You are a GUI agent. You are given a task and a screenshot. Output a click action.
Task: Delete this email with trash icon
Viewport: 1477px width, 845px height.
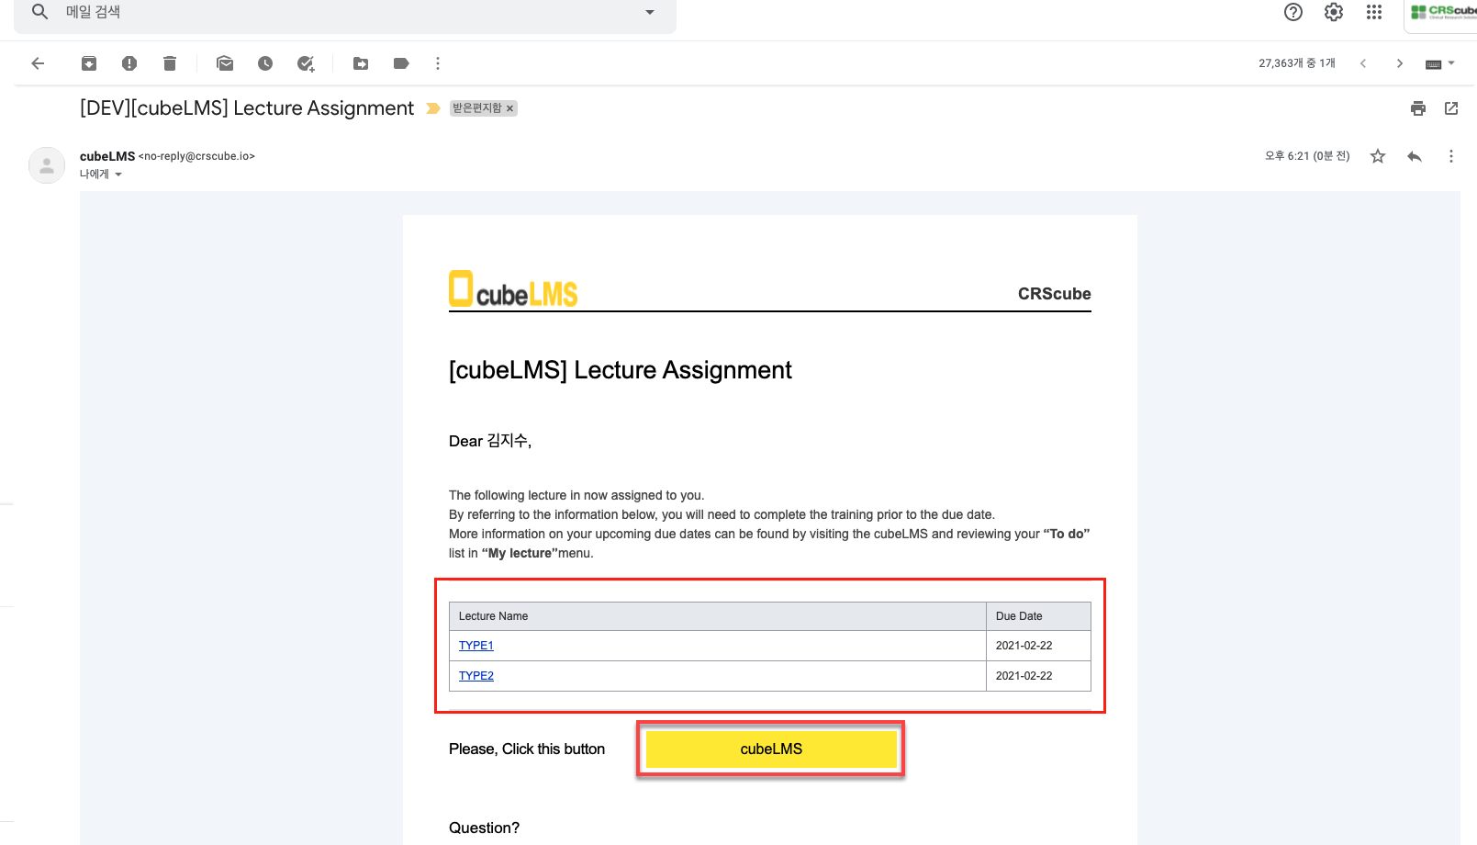point(170,63)
